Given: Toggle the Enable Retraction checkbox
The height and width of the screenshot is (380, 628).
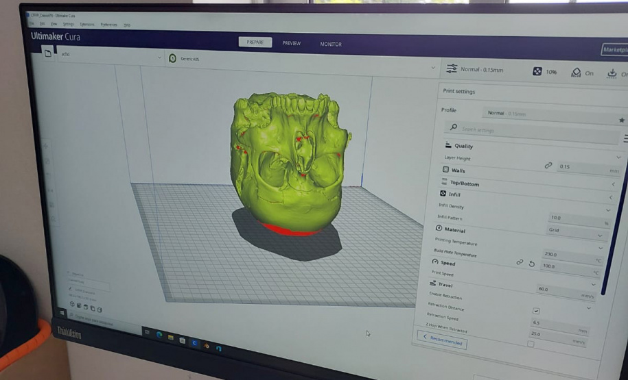Looking at the screenshot, I should click(536, 311).
